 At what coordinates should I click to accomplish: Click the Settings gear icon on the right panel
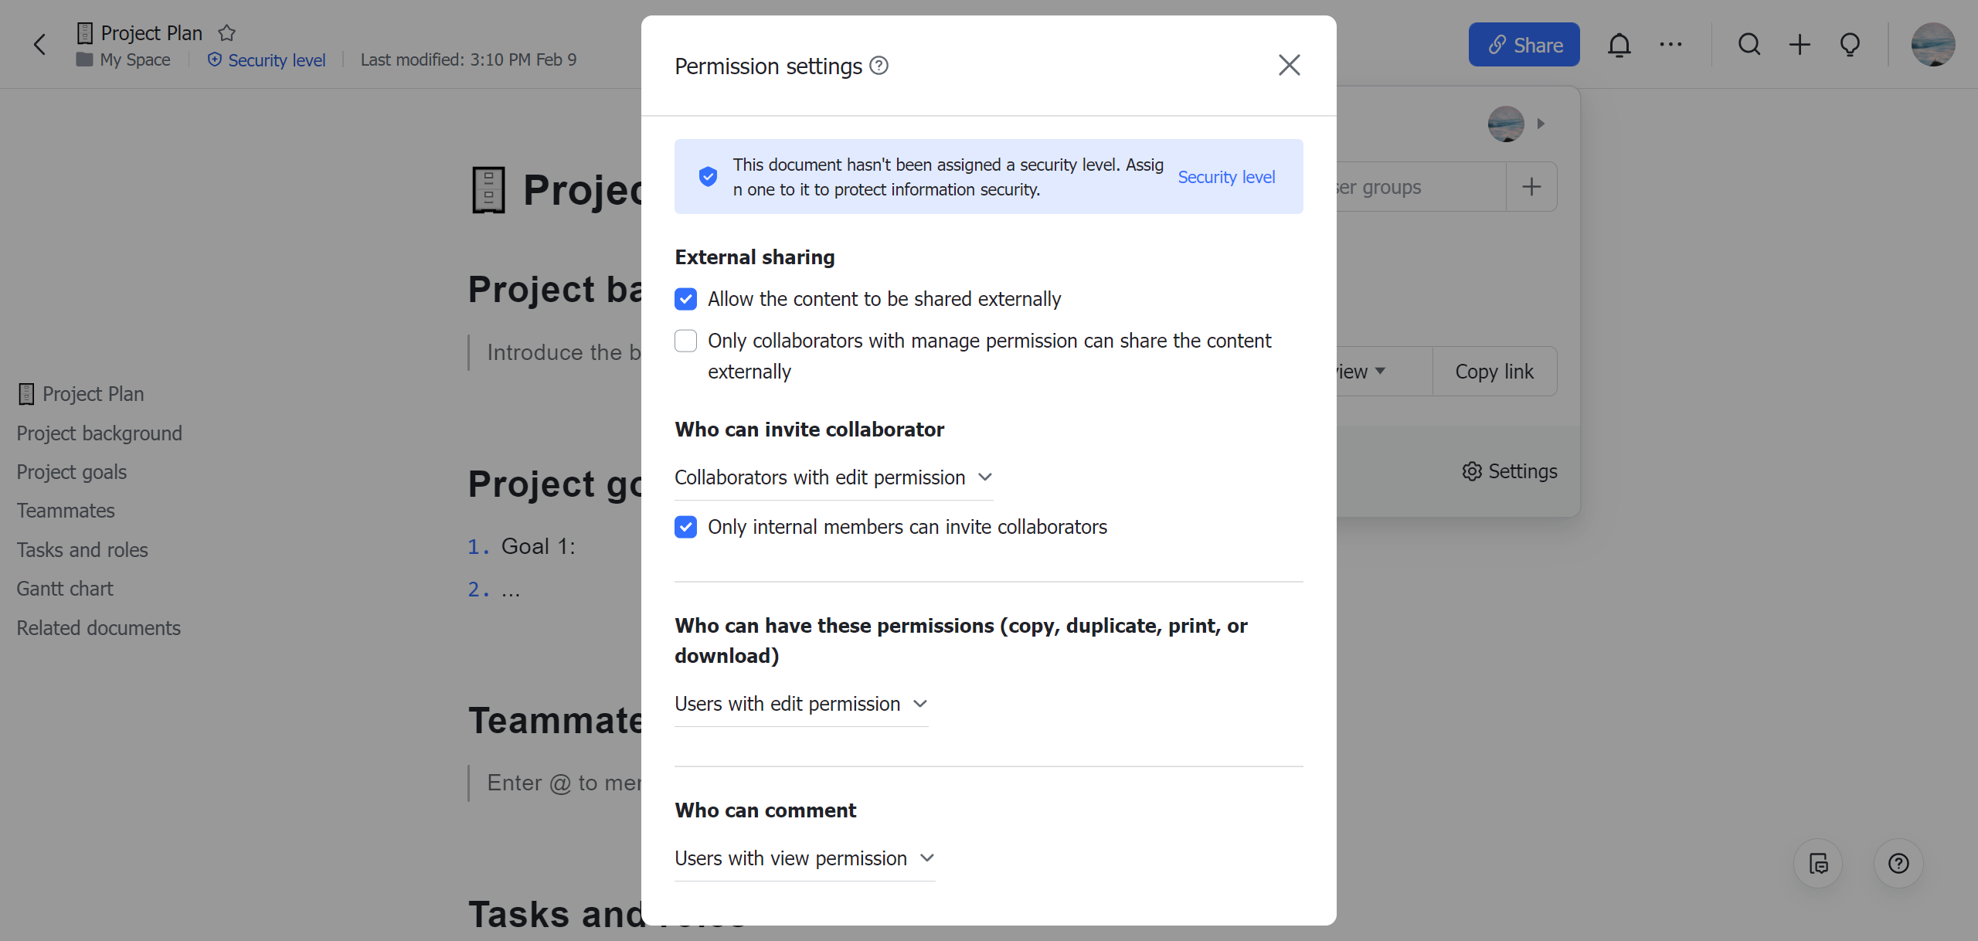pos(1472,470)
